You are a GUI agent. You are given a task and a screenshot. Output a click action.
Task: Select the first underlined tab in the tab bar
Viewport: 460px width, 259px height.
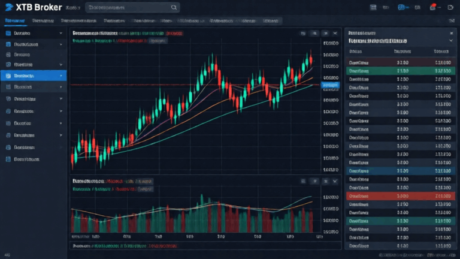coord(15,21)
